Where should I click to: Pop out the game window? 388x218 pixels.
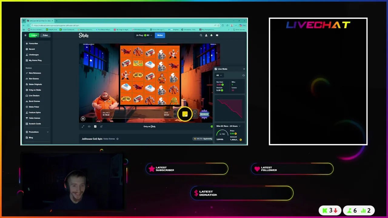(101, 127)
